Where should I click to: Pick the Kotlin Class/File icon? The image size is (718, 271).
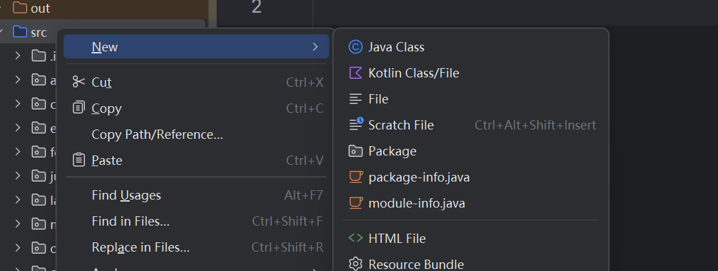point(356,73)
